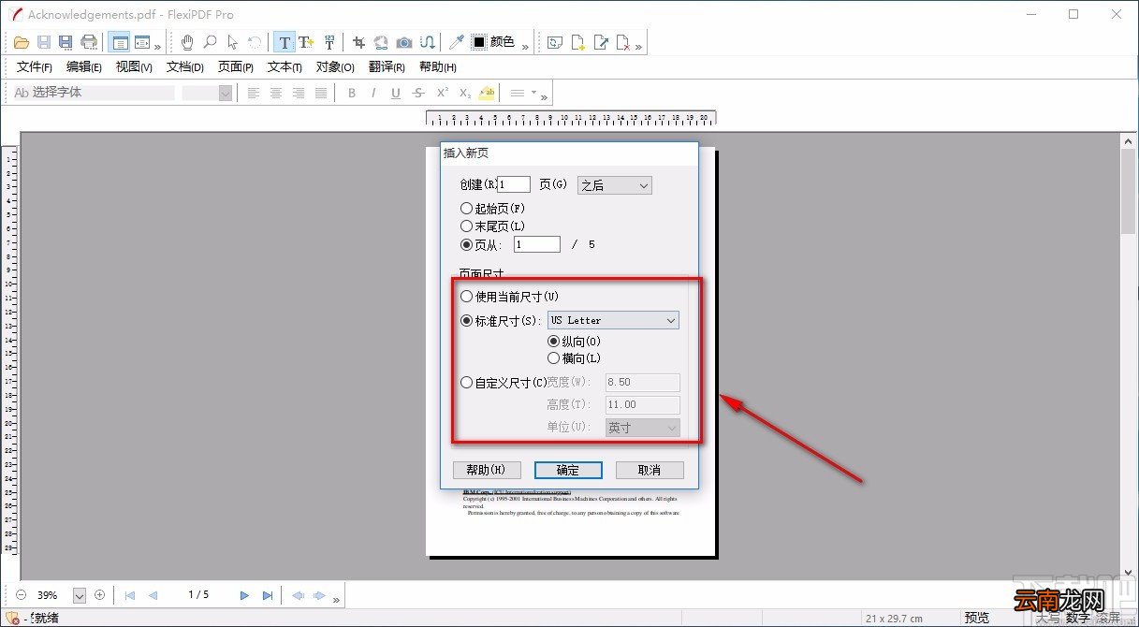Open the 英寸 unit dropdown
The width and height of the screenshot is (1139, 627).
[x=642, y=428]
